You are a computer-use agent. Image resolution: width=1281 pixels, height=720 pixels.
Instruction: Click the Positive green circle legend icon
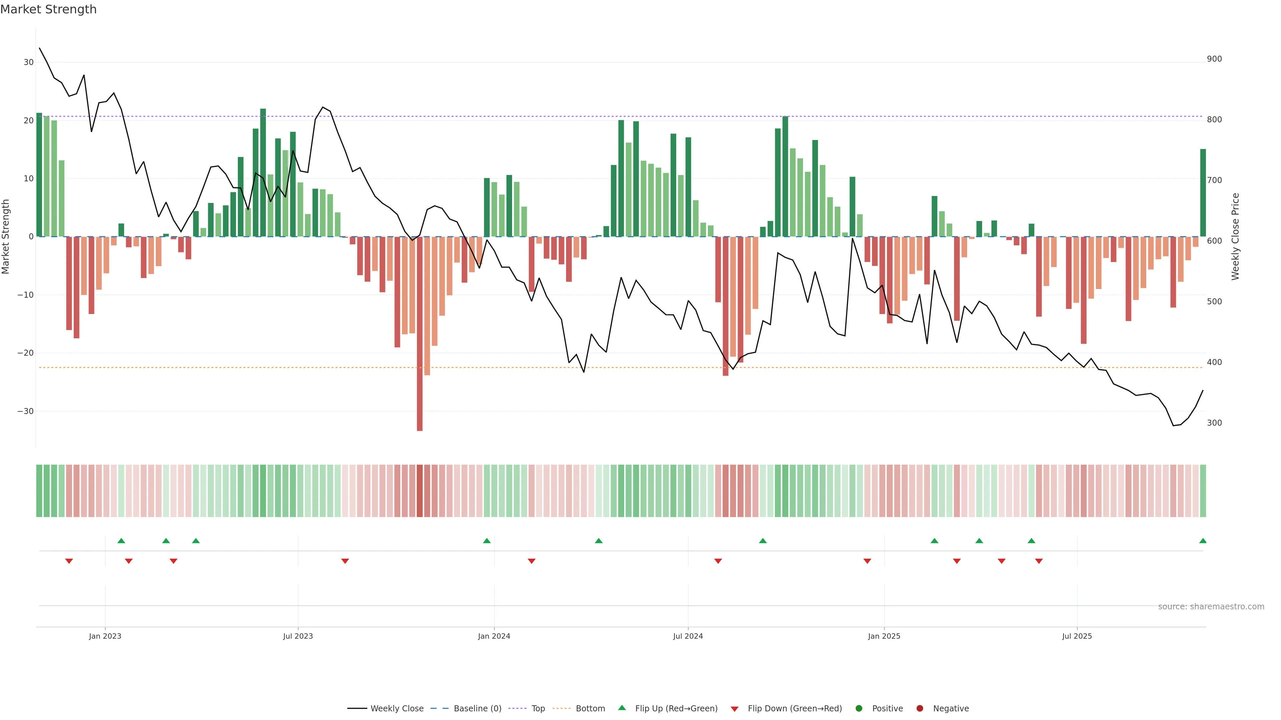pyautogui.click(x=859, y=709)
